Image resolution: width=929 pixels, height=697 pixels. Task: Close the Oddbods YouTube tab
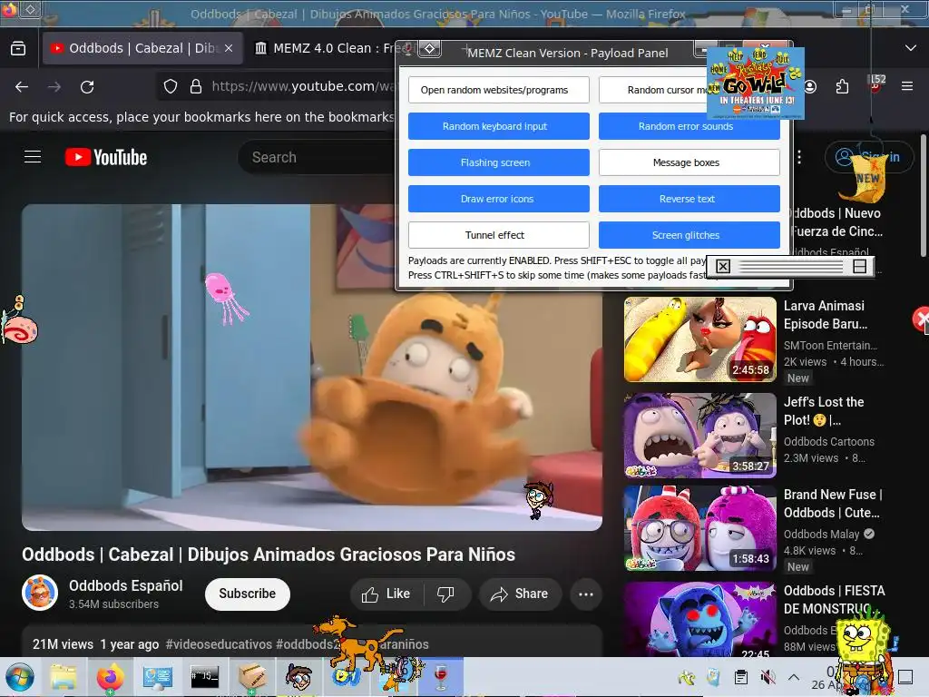tap(229, 48)
